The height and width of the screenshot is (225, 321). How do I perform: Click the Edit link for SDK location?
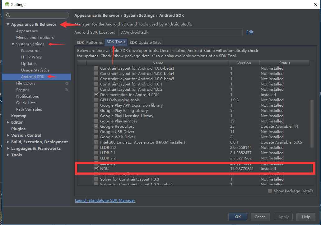click(x=249, y=32)
